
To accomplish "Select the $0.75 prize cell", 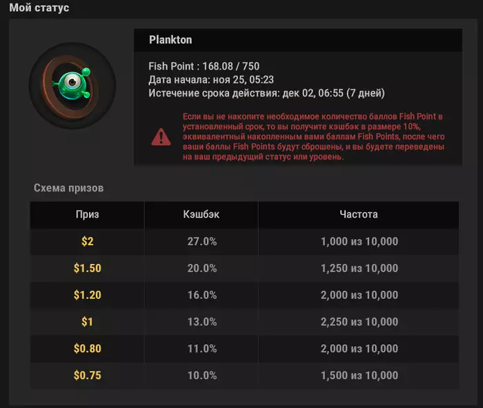I will pos(87,376).
